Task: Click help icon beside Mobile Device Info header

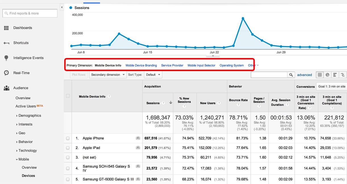Action: pos(109,96)
